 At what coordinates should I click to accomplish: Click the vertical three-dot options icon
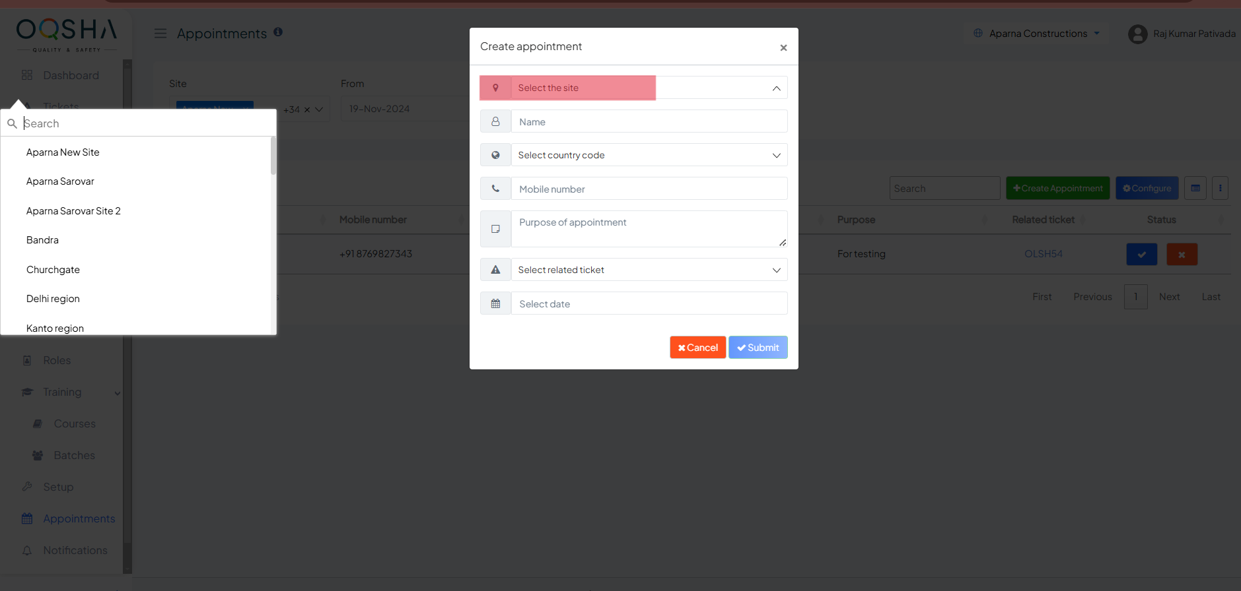point(1220,188)
